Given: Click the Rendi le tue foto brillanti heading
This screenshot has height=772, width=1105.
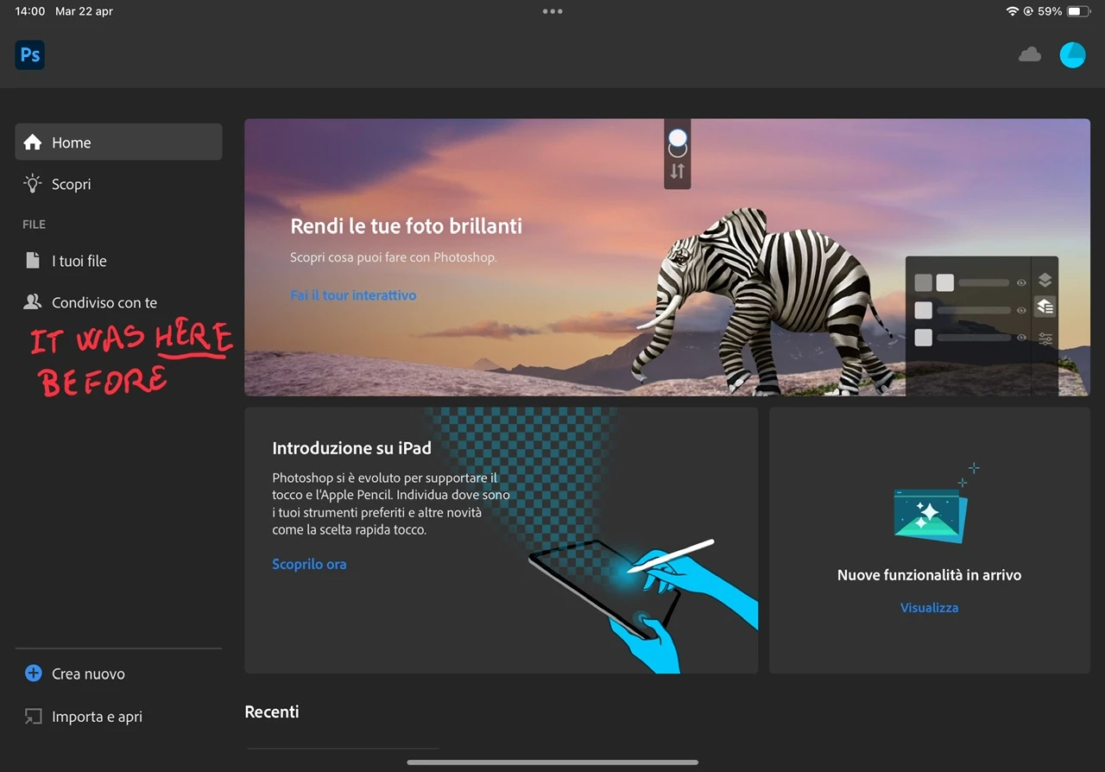Looking at the screenshot, I should 406,226.
